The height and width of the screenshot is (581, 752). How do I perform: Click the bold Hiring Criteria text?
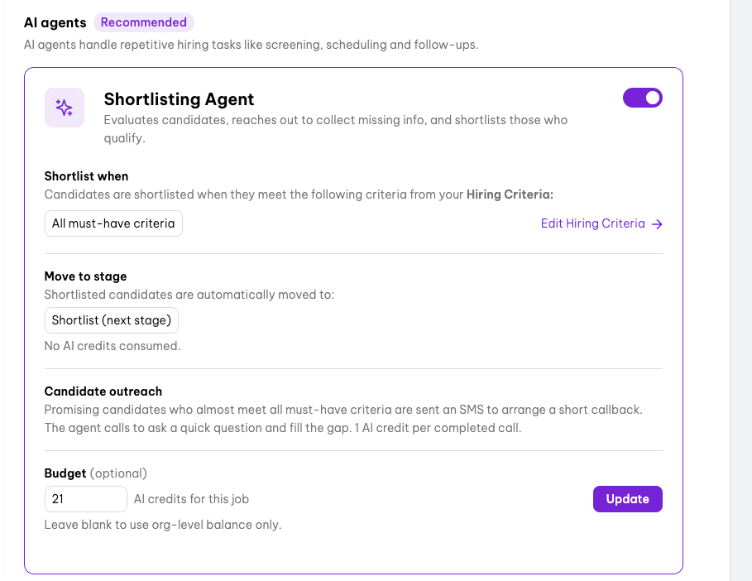[510, 194]
